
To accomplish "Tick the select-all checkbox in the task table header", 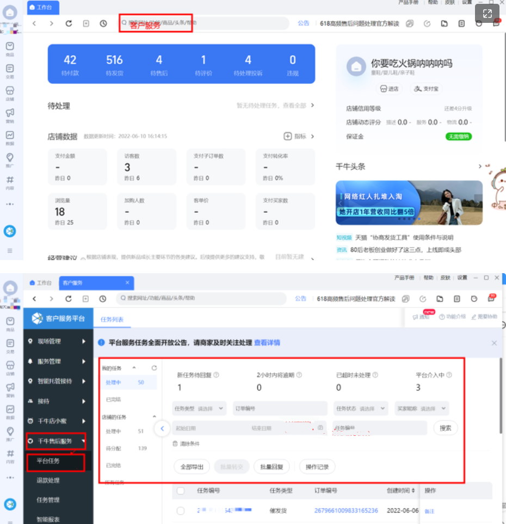I will 181,491.
